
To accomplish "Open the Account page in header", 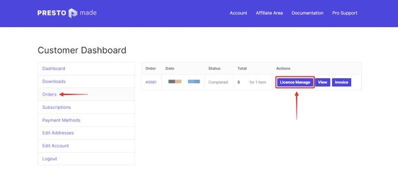I will pyautogui.click(x=238, y=13).
